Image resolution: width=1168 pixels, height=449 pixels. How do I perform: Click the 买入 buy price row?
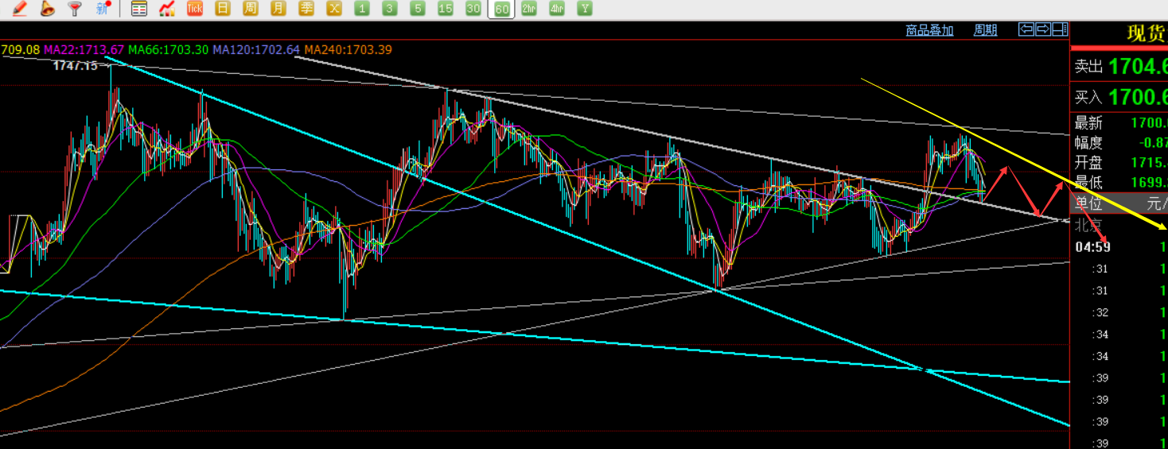pyautogui.click(x=1120, y=97)
